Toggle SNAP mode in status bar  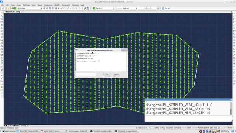pyautogui.click(x=184, y=128)
